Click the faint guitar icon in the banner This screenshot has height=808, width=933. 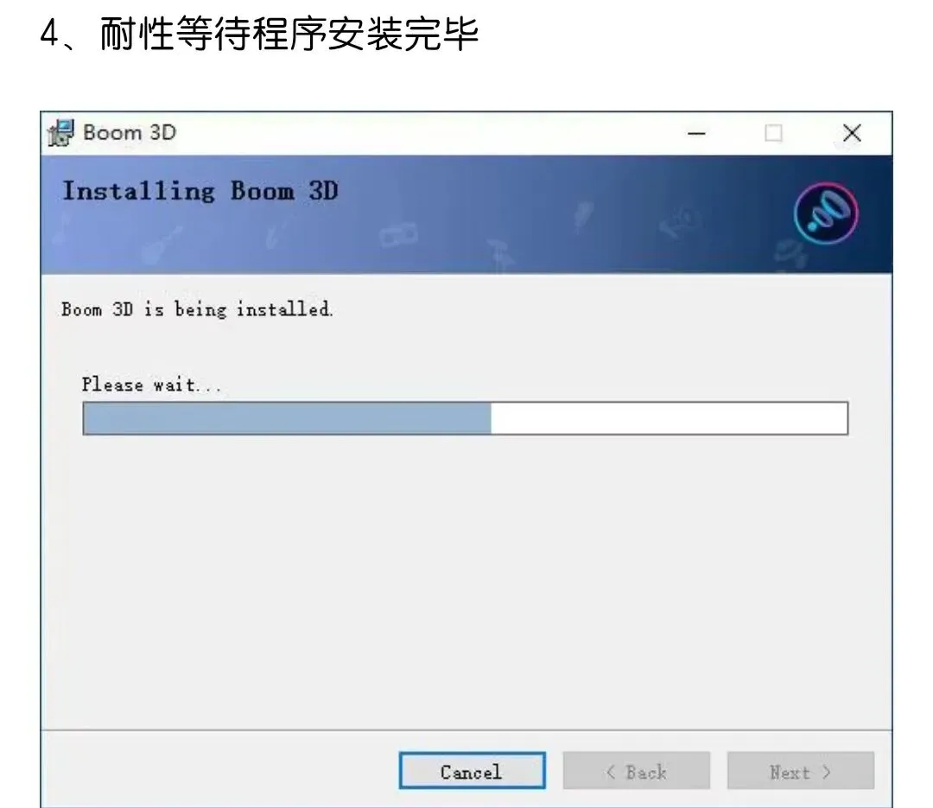pos(162,245)
